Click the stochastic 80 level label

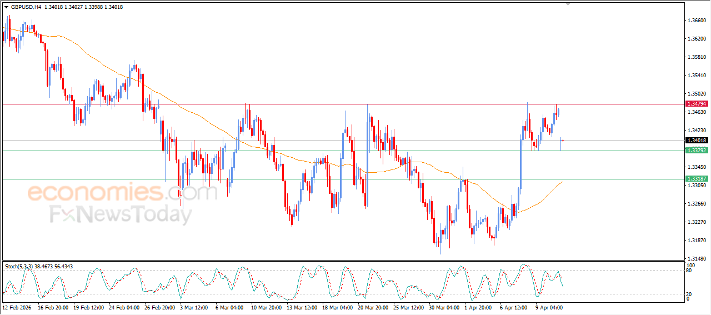[690, 271]
